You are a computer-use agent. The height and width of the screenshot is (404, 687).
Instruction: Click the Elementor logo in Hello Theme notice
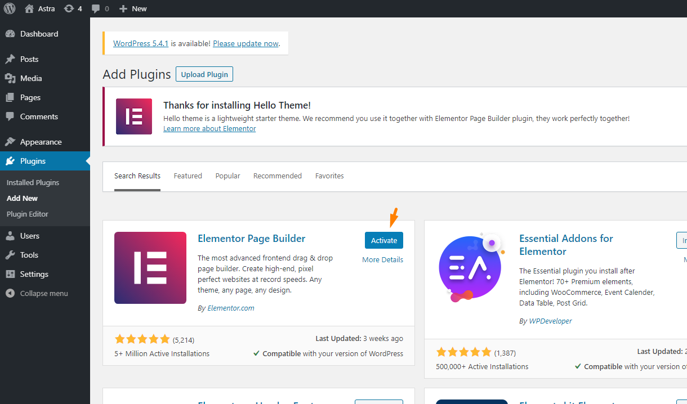(x=134, y=116)
